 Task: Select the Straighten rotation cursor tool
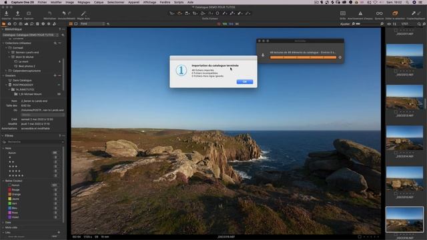click(x=203, y=13)
